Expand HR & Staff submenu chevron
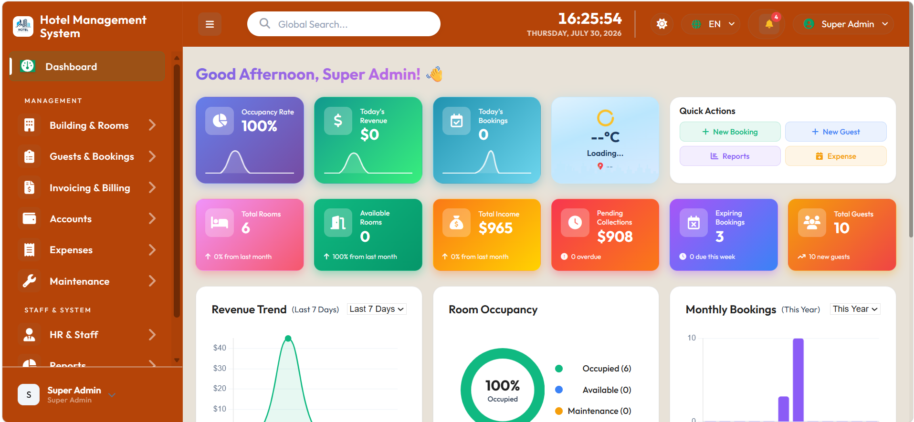 pyautogui.click(x=152, y=334)
